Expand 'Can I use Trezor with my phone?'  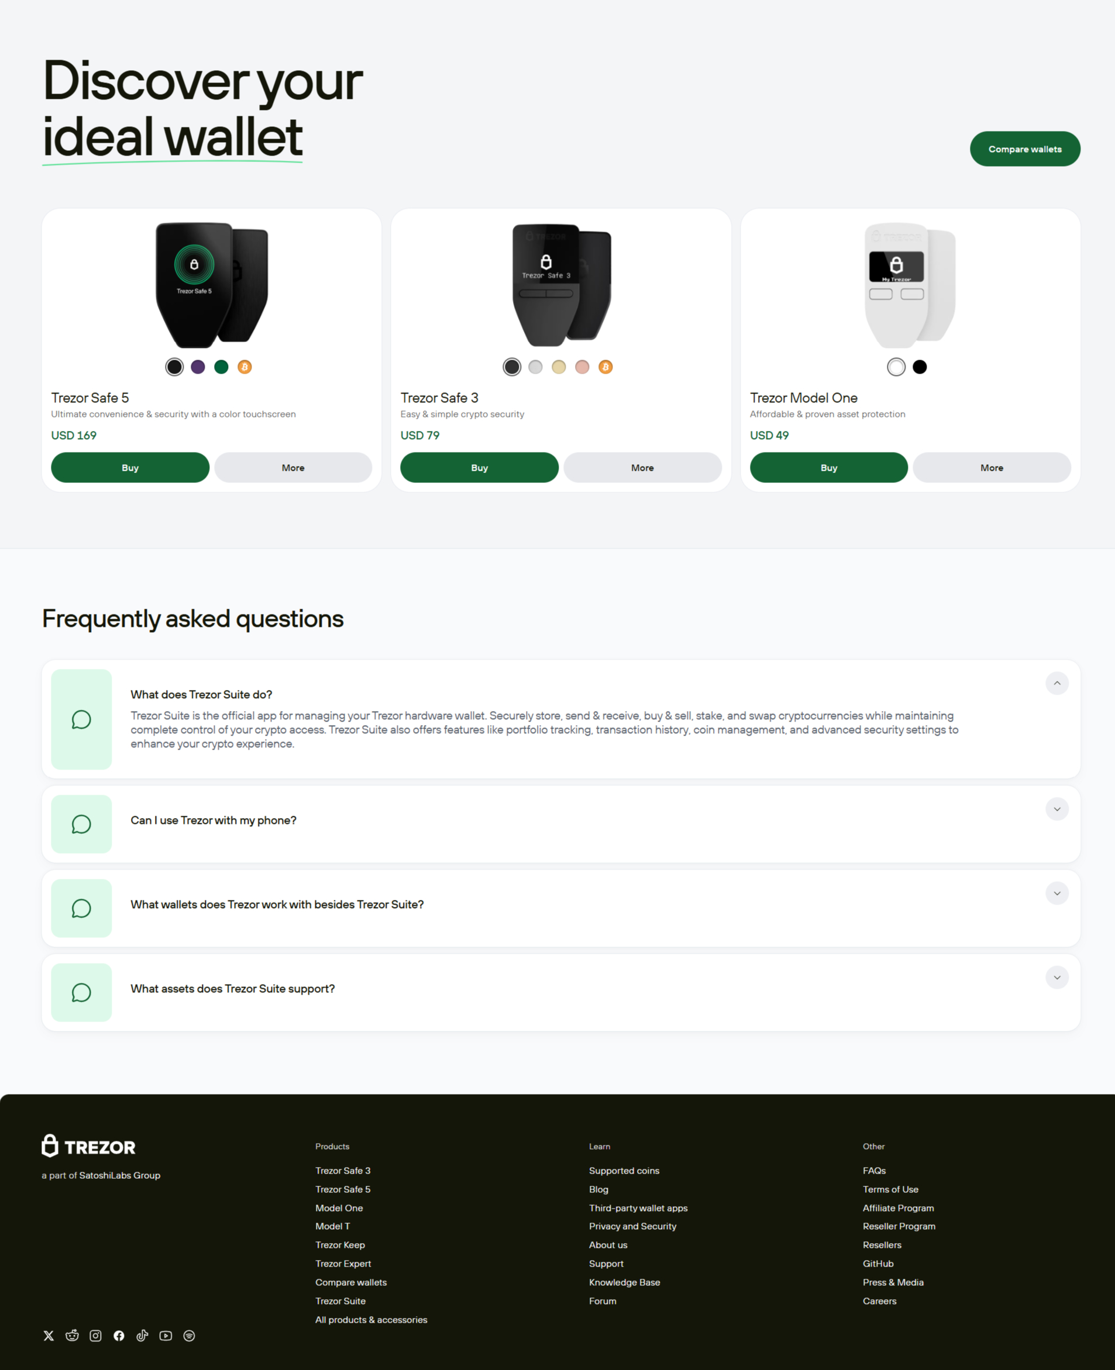pyautogui.click(x=1057, y=809)
